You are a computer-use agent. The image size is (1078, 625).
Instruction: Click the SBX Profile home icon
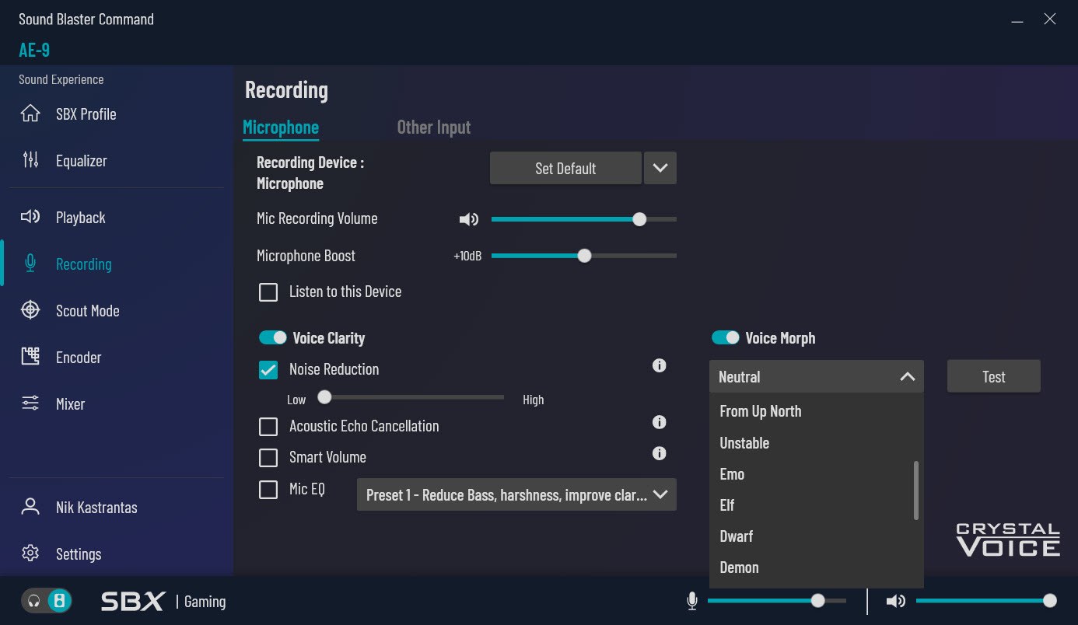30,113
